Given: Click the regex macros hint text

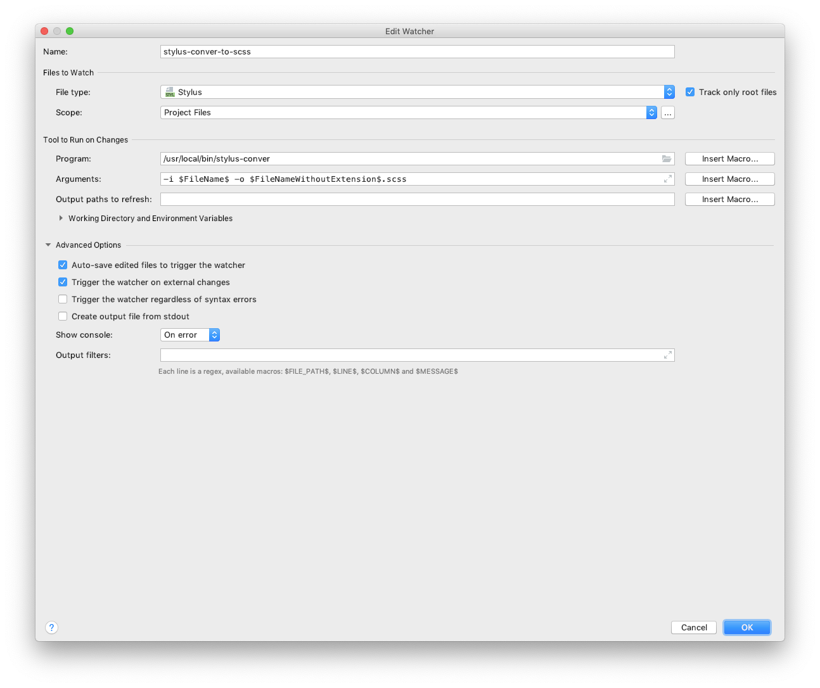Looking at the screenshot, I should tap(308, 371).
